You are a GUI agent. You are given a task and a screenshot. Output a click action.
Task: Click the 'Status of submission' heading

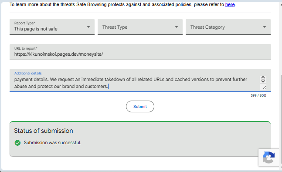coord(44,131)
